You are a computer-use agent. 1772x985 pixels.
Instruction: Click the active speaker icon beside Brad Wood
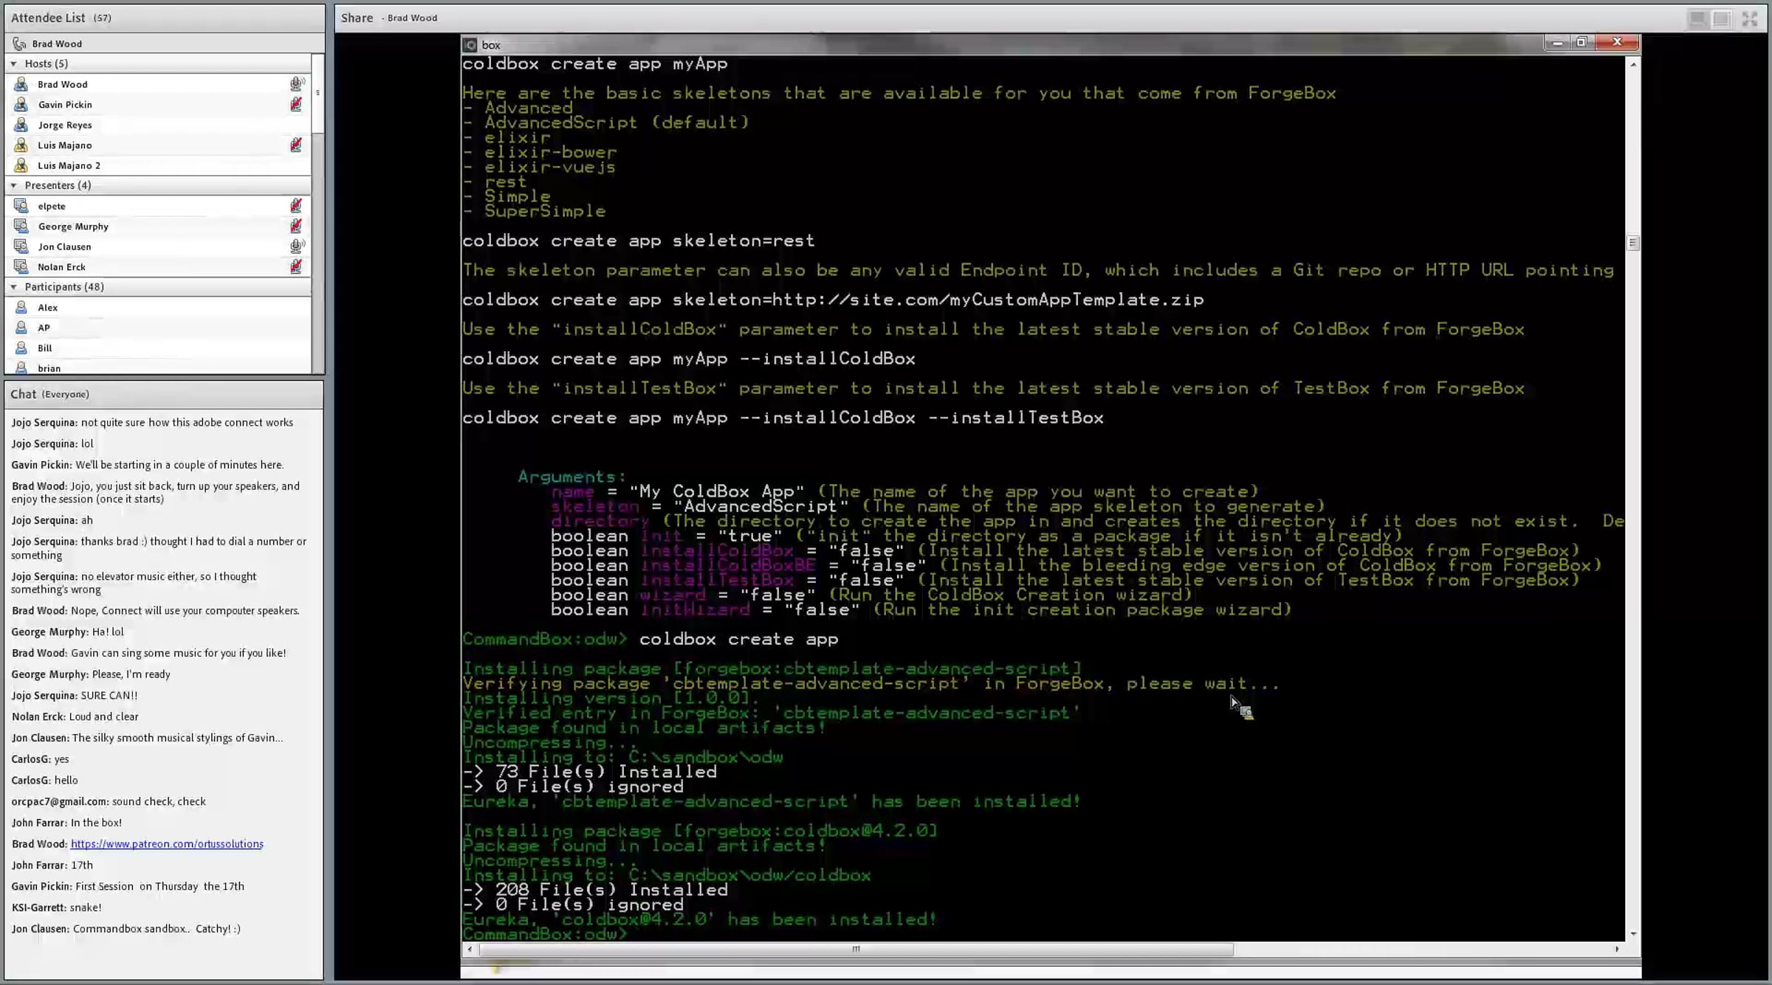(x=297, y=83)
